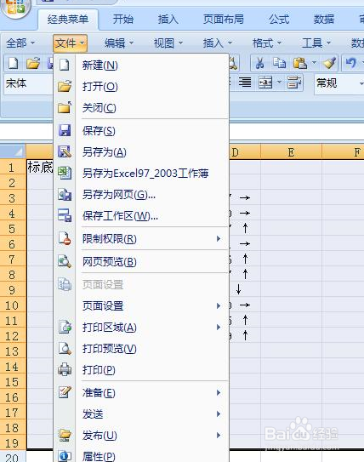Choose 关闭(C) from the file menu
This screenshot has height=462, width=364.
[x=141, y=107]
